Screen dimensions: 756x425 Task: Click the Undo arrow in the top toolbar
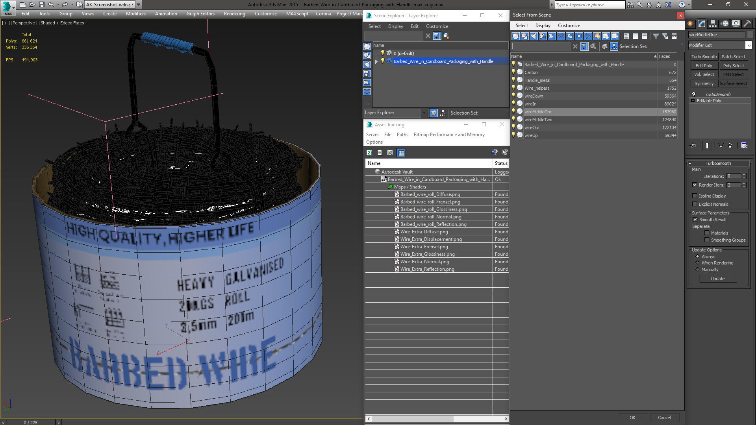tap(51, 5)
